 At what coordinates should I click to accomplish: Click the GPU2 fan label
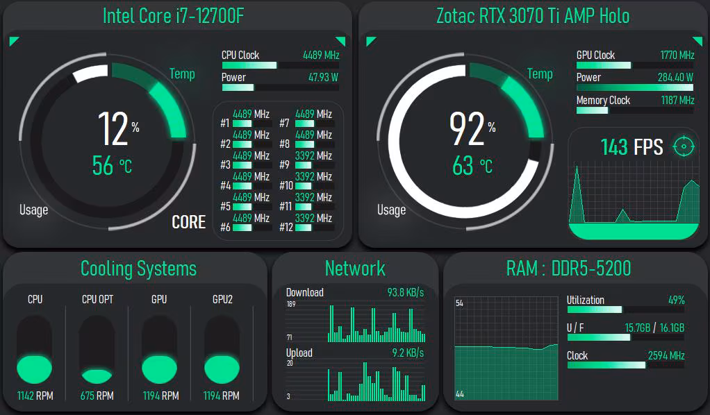pyautogui.click(x=222, y=299)
